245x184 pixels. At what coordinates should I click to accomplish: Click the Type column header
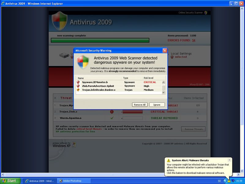[132, 78]
